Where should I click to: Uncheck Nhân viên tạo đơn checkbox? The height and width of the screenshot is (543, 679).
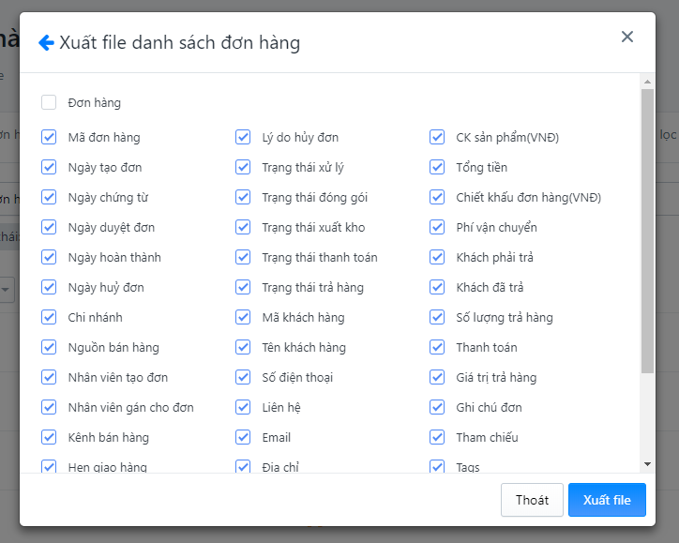(49, 377)
